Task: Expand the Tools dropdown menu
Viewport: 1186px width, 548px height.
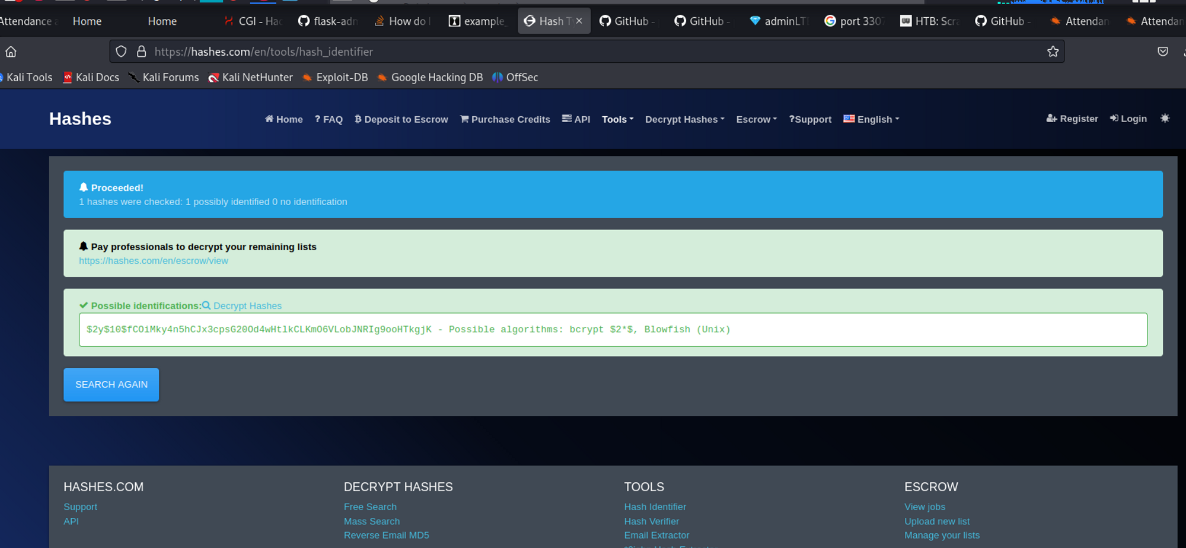Action: click(618, 119)
